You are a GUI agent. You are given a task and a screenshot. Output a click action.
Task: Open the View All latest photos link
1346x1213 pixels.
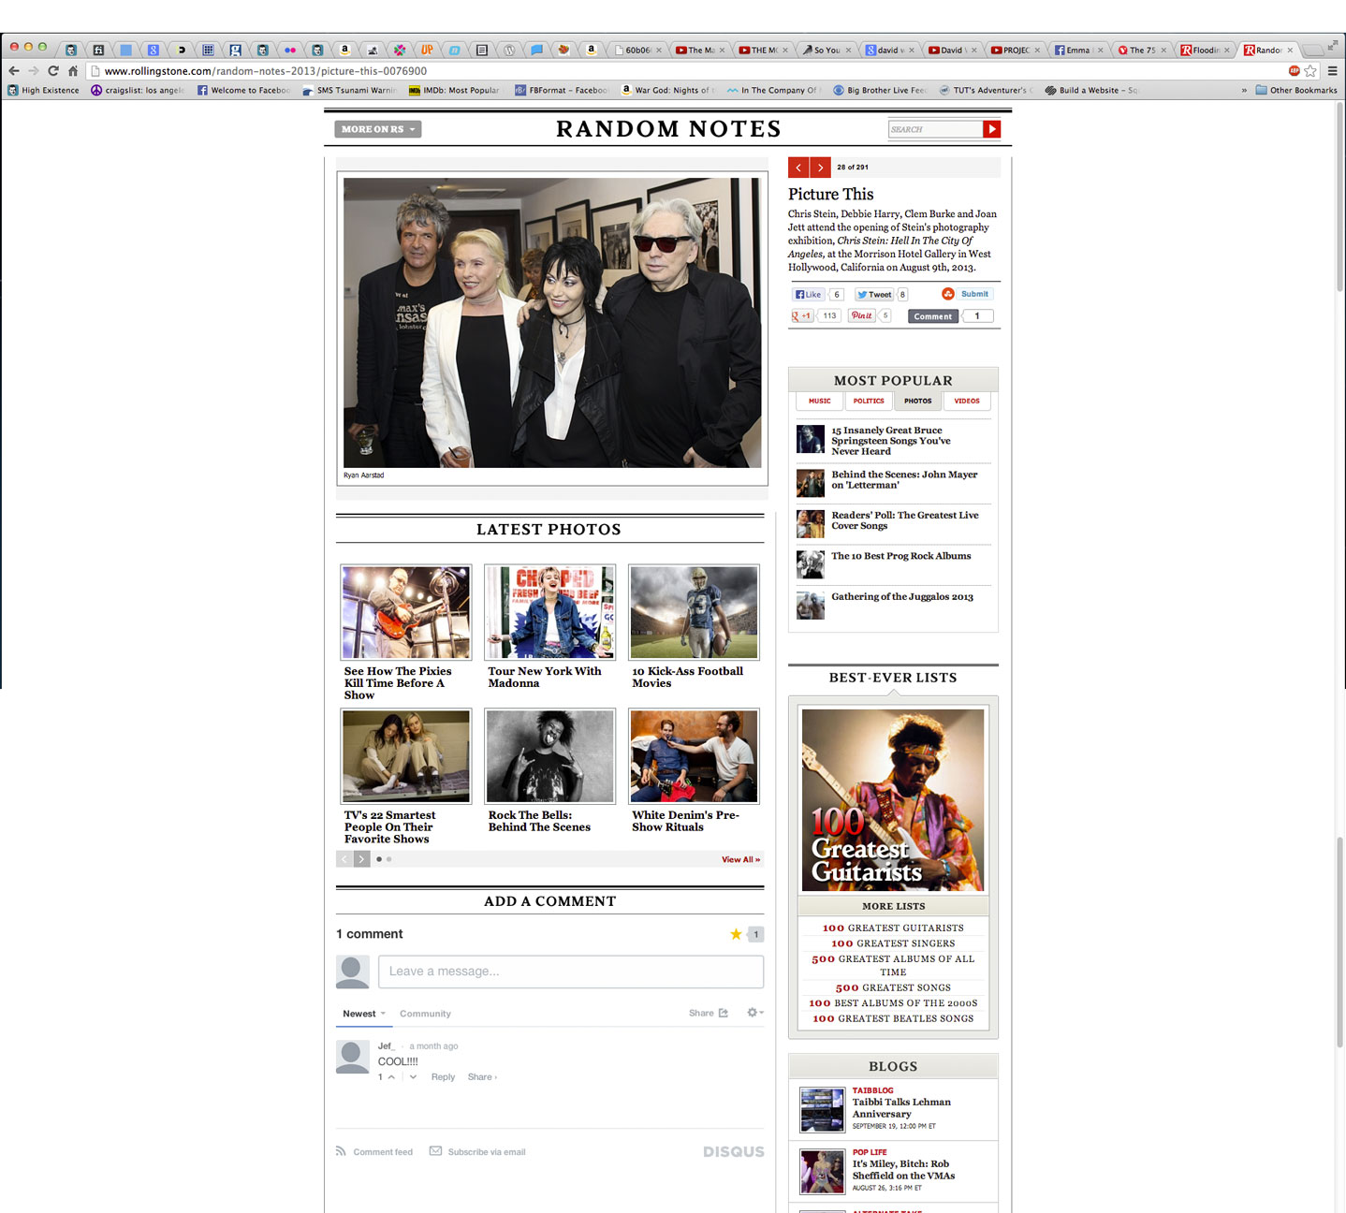point(740,859)
